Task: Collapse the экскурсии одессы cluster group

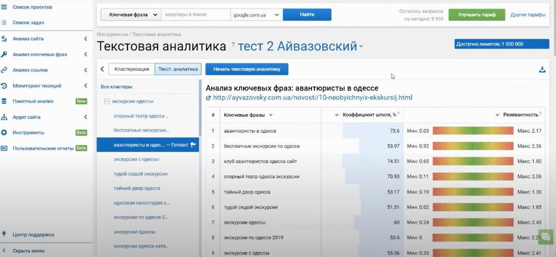Action: coord(106,102)
